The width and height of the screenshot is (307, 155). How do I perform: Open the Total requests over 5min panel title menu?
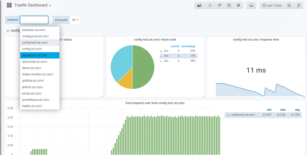coord(155,103)
